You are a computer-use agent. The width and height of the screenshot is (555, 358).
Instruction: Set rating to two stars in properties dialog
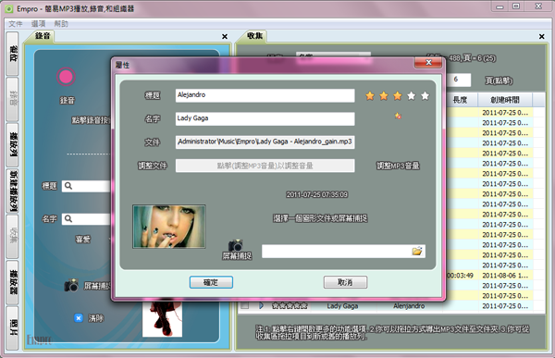384,95
